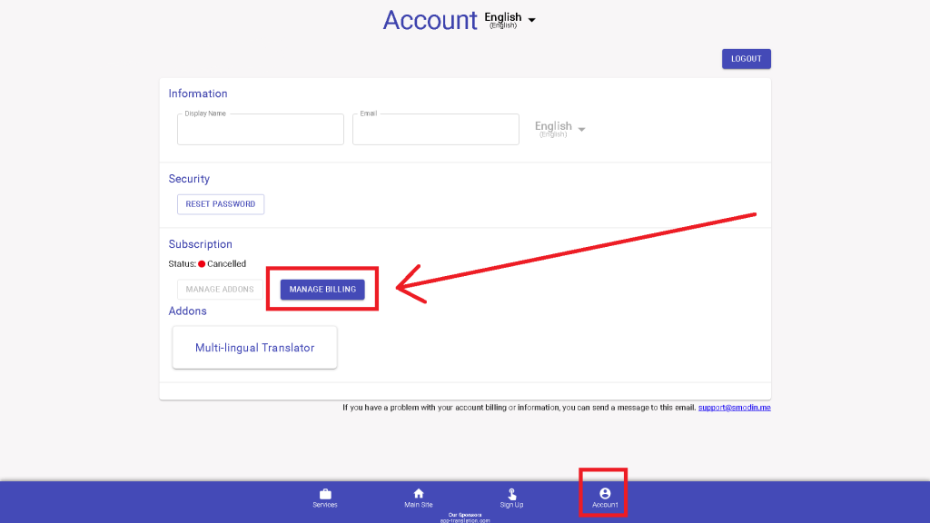
Task: Click the red Cancelled status dot
Action: point(202,264)
